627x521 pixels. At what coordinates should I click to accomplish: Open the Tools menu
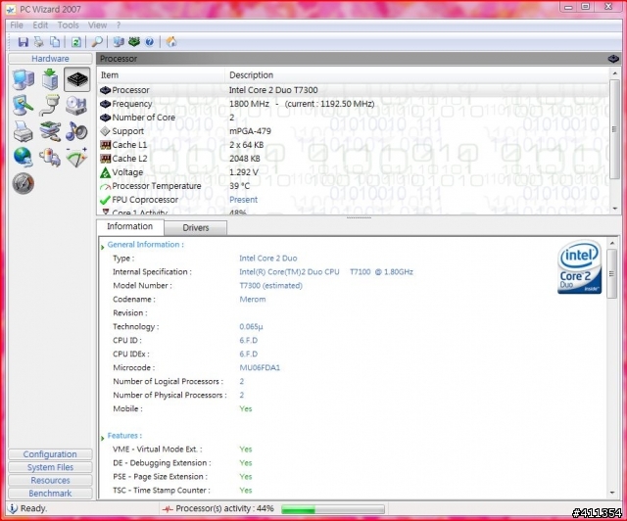pos(68,25)
